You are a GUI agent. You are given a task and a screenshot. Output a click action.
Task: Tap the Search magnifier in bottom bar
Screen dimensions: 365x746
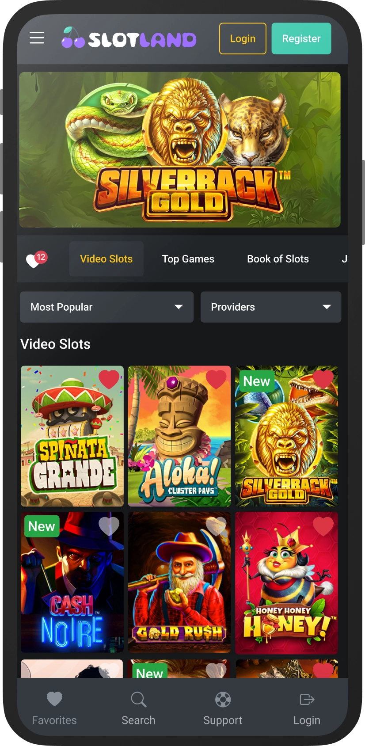click(138, 699)
